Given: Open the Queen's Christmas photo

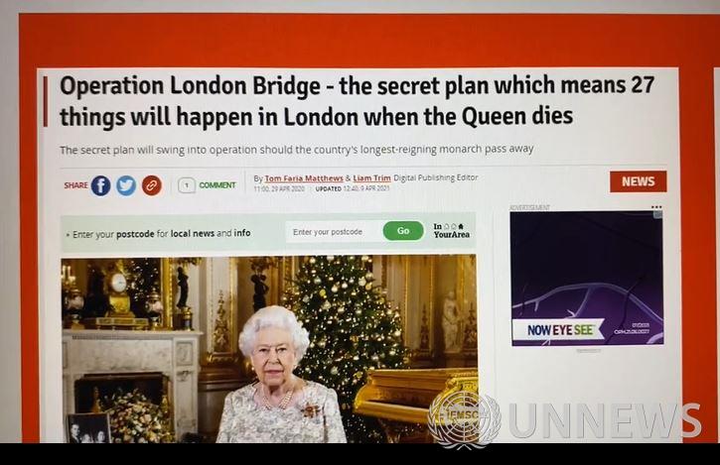Looking at the screenshot, I should (x=269, y=349).
